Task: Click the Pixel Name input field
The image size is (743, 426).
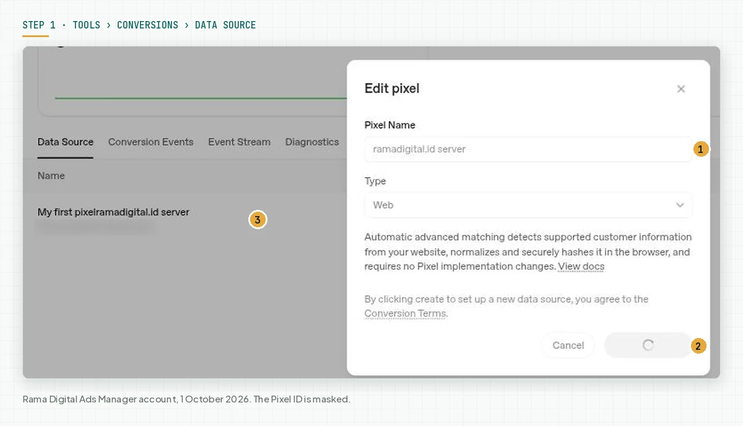Action: (528, 149)
